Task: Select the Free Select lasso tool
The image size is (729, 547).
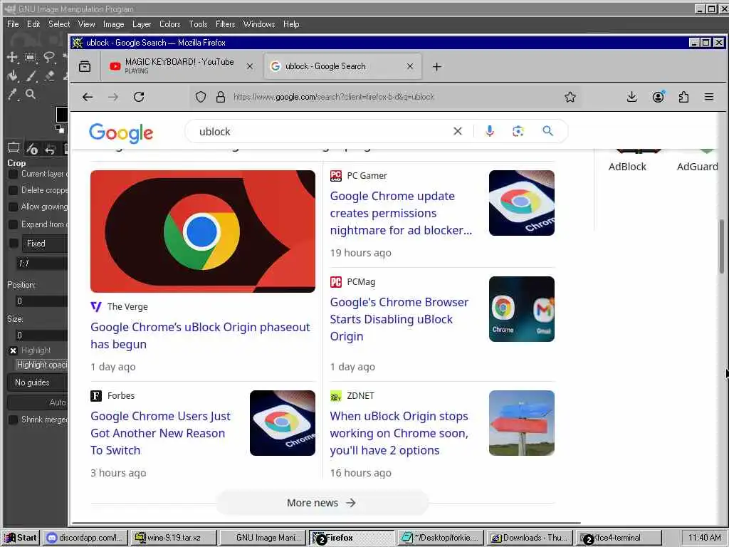Action: pyautogui.click(x=49, y=57)
